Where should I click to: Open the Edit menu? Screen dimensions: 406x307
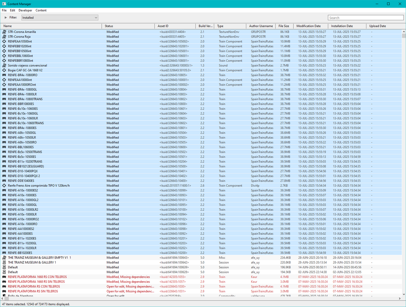pyautogui.click(x=12, y=10)
